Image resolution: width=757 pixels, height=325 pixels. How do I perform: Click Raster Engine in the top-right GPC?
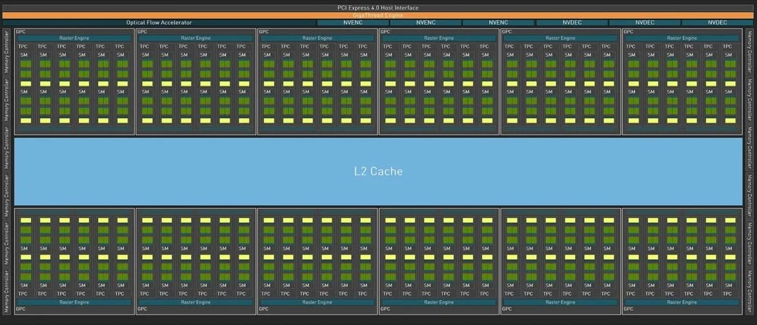click(682, 38)
